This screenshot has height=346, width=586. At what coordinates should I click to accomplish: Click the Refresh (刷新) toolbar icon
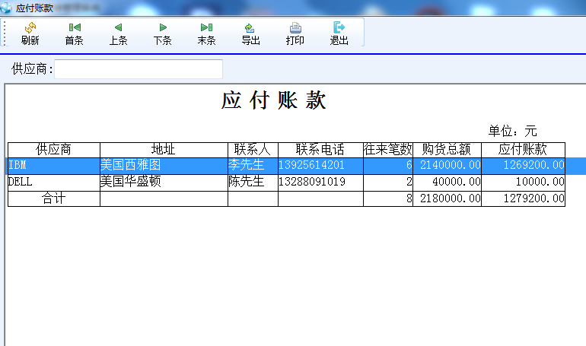30,28
